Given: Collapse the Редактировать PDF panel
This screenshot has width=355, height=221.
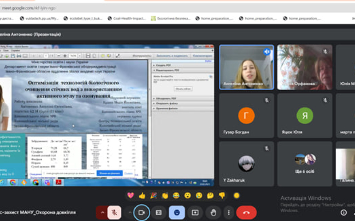Looking at the screenshot, I should [x=182, y=70].
